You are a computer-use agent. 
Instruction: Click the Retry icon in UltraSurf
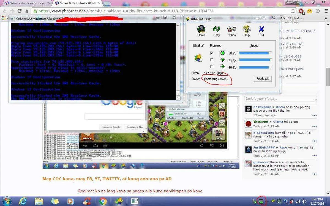(216, 29)
